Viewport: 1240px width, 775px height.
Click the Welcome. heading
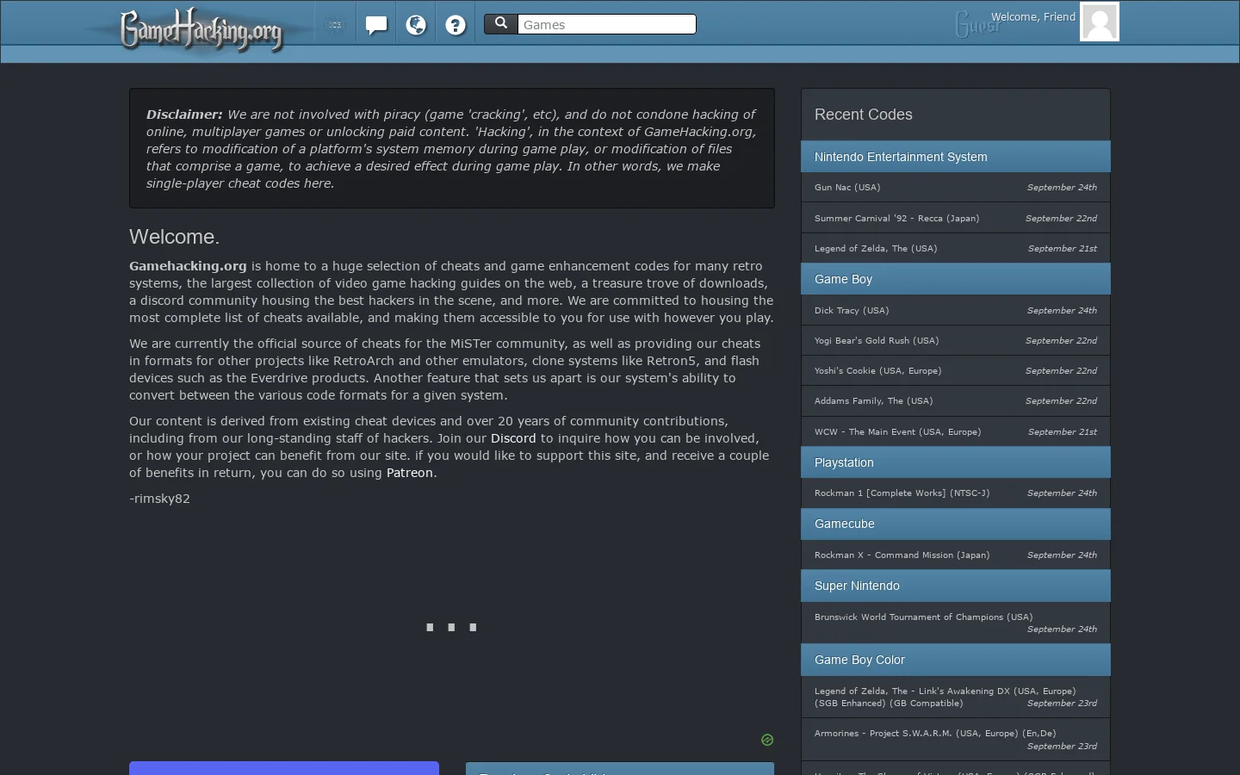174,237
